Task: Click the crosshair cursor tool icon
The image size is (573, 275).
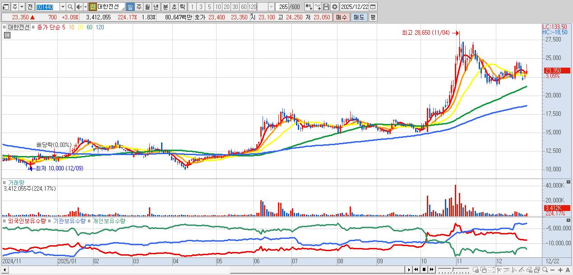Action: coord(499,270)
